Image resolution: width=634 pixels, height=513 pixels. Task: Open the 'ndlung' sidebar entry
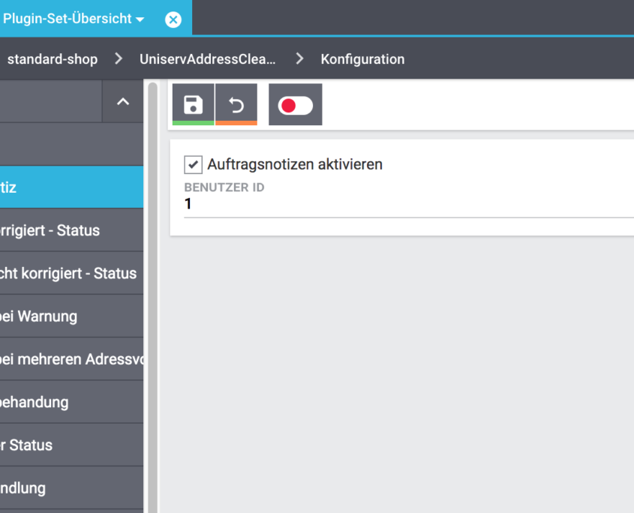[71, 488]
